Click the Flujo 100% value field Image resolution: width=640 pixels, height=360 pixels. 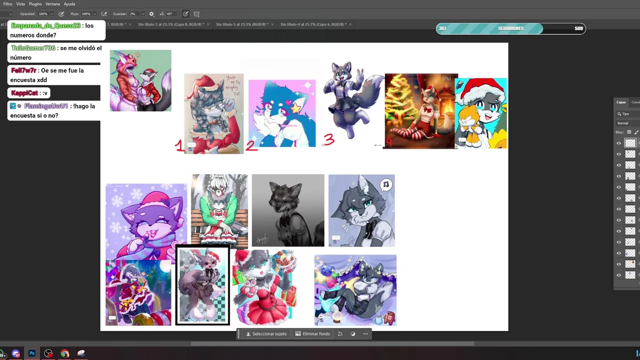pos(86,14)
